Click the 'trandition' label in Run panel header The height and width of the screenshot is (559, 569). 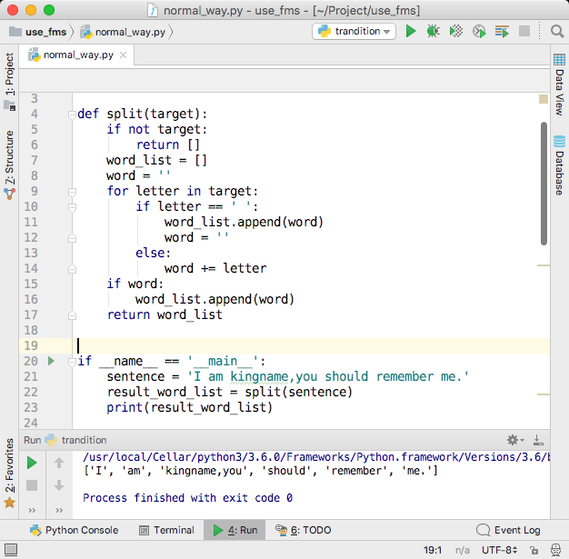(x=84, y=440)
